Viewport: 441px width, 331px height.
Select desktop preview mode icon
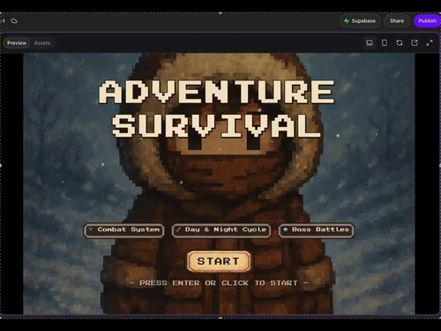[x=370, y=43]
